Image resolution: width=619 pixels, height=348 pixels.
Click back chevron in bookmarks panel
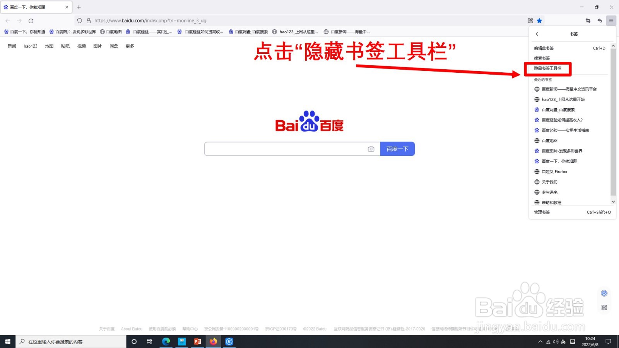(x=537, y=34)
